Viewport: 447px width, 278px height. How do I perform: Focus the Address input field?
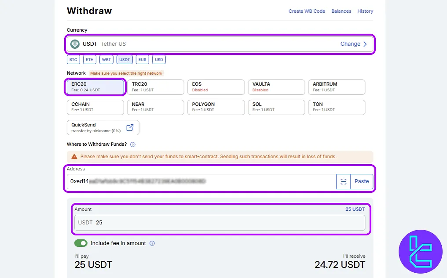(202, 181)
